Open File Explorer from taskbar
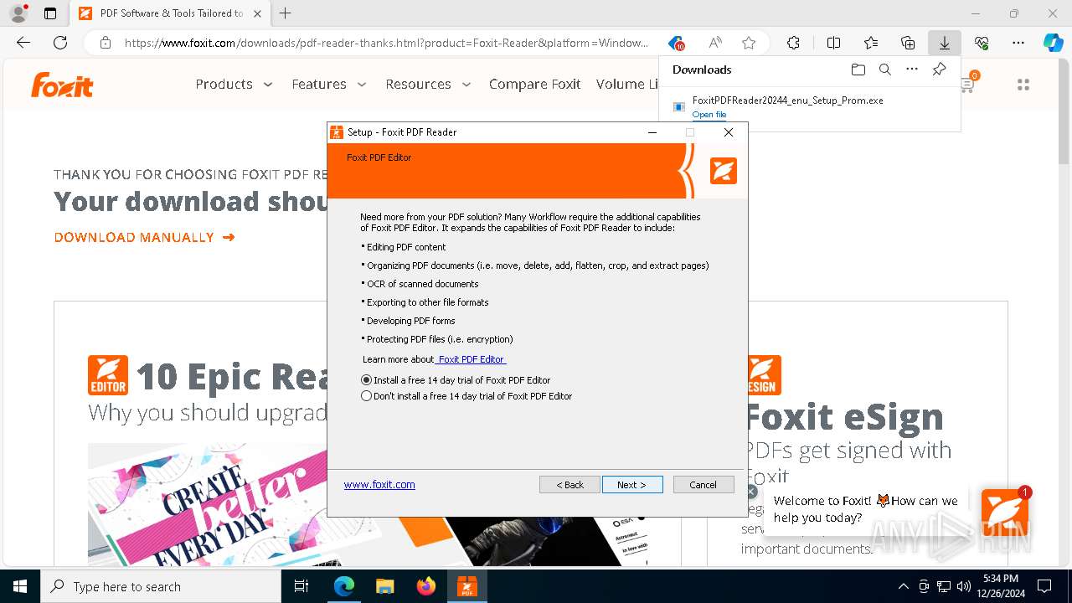Screen dimensions: 1072x603 coord(384,586)
